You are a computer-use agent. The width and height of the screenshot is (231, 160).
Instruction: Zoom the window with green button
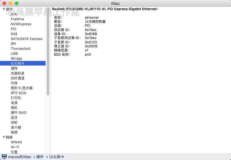[x=17, y=3]
